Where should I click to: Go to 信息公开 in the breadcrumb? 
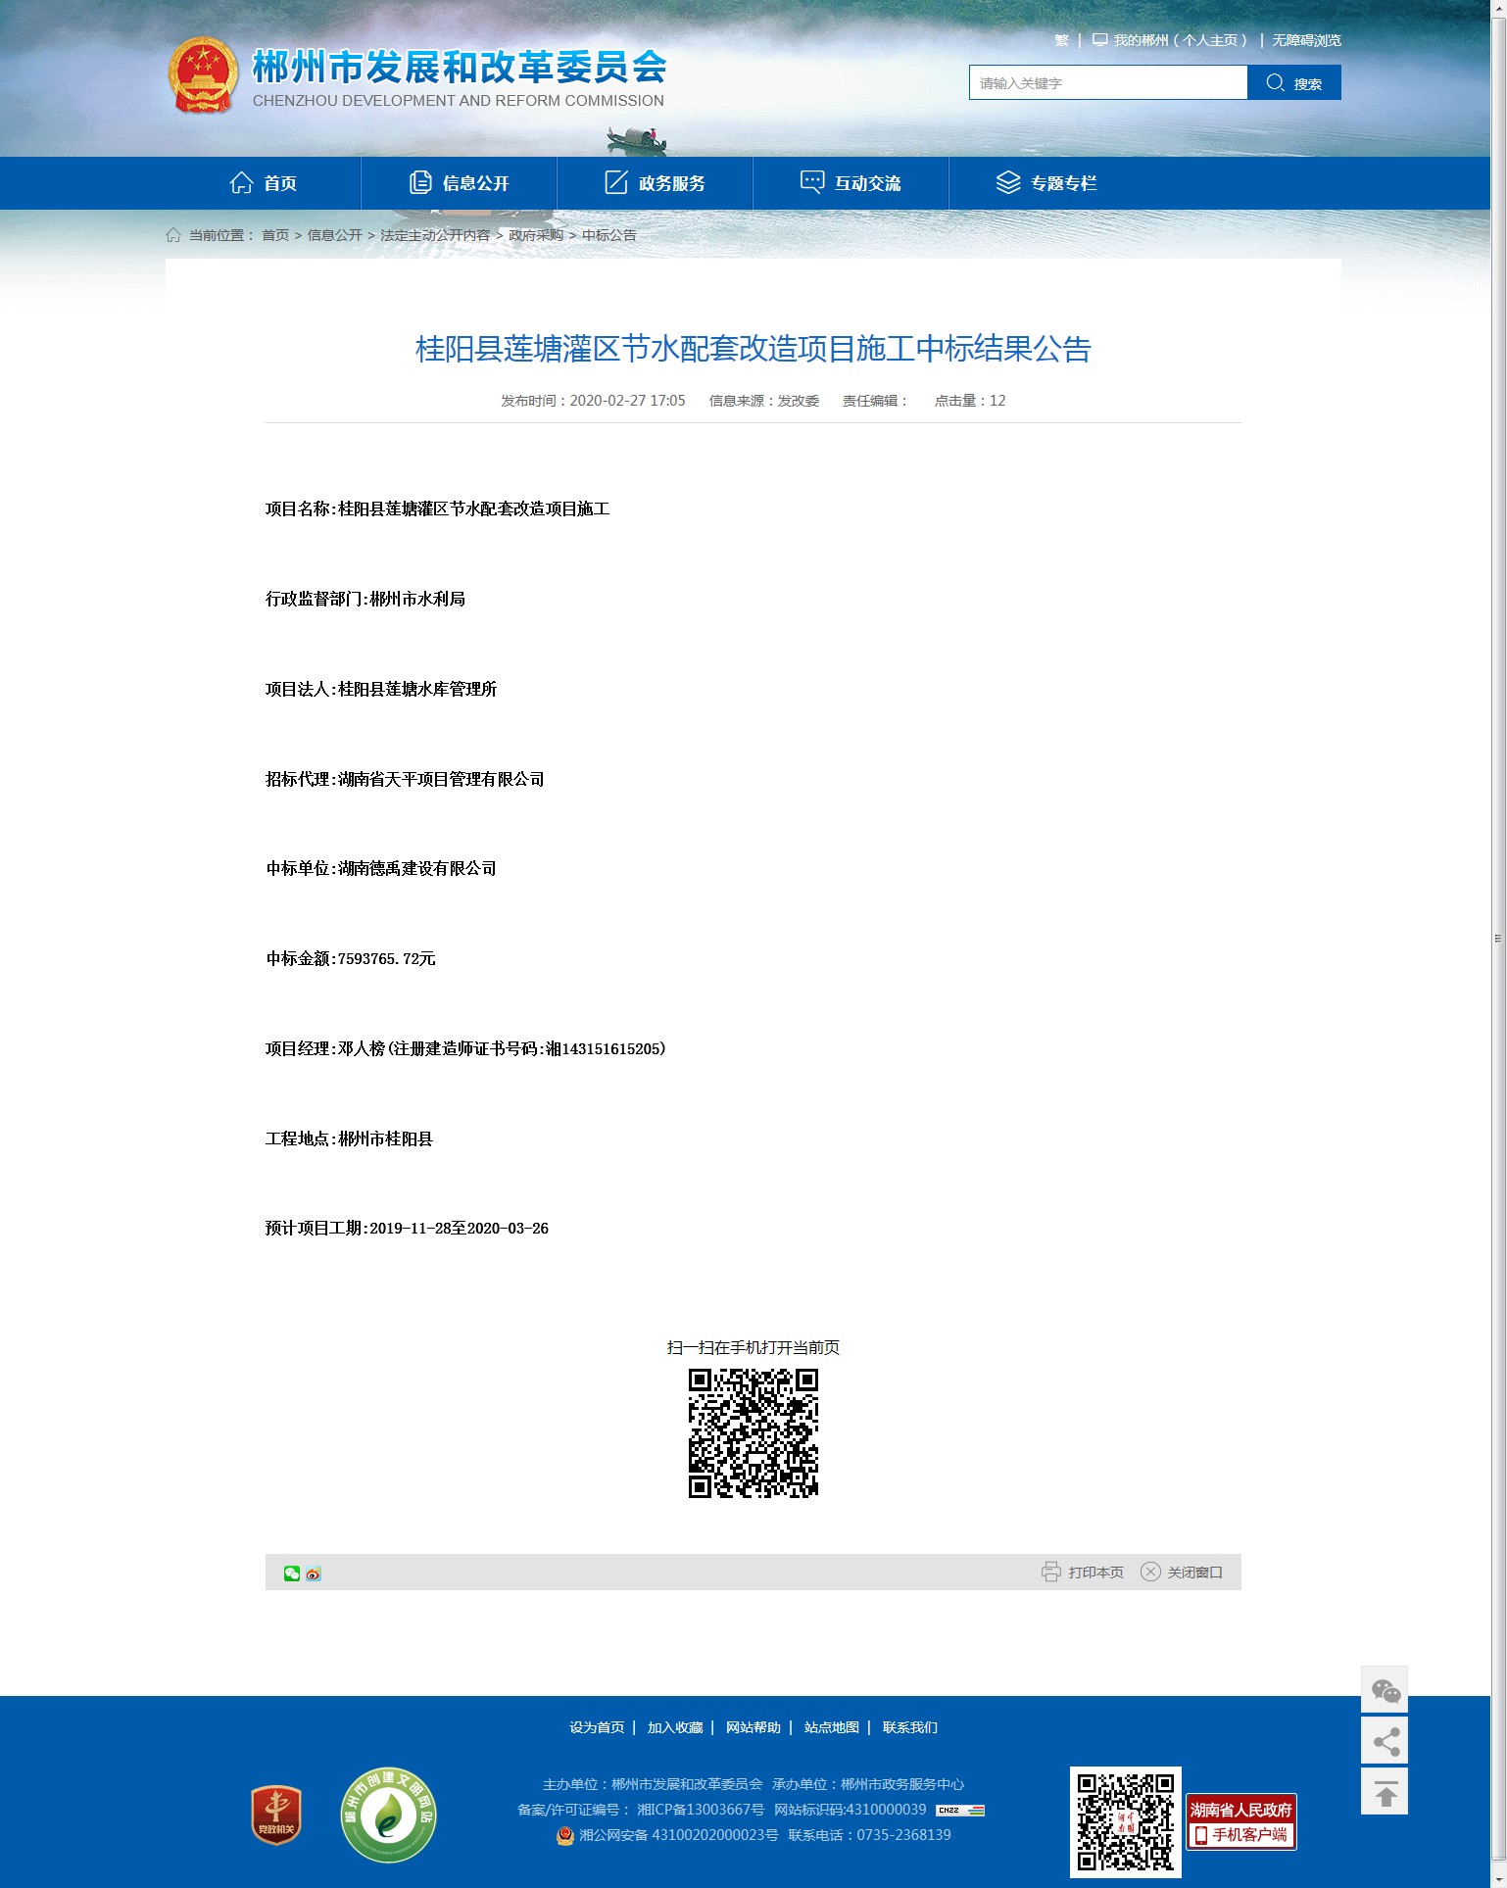click(335, 235)
